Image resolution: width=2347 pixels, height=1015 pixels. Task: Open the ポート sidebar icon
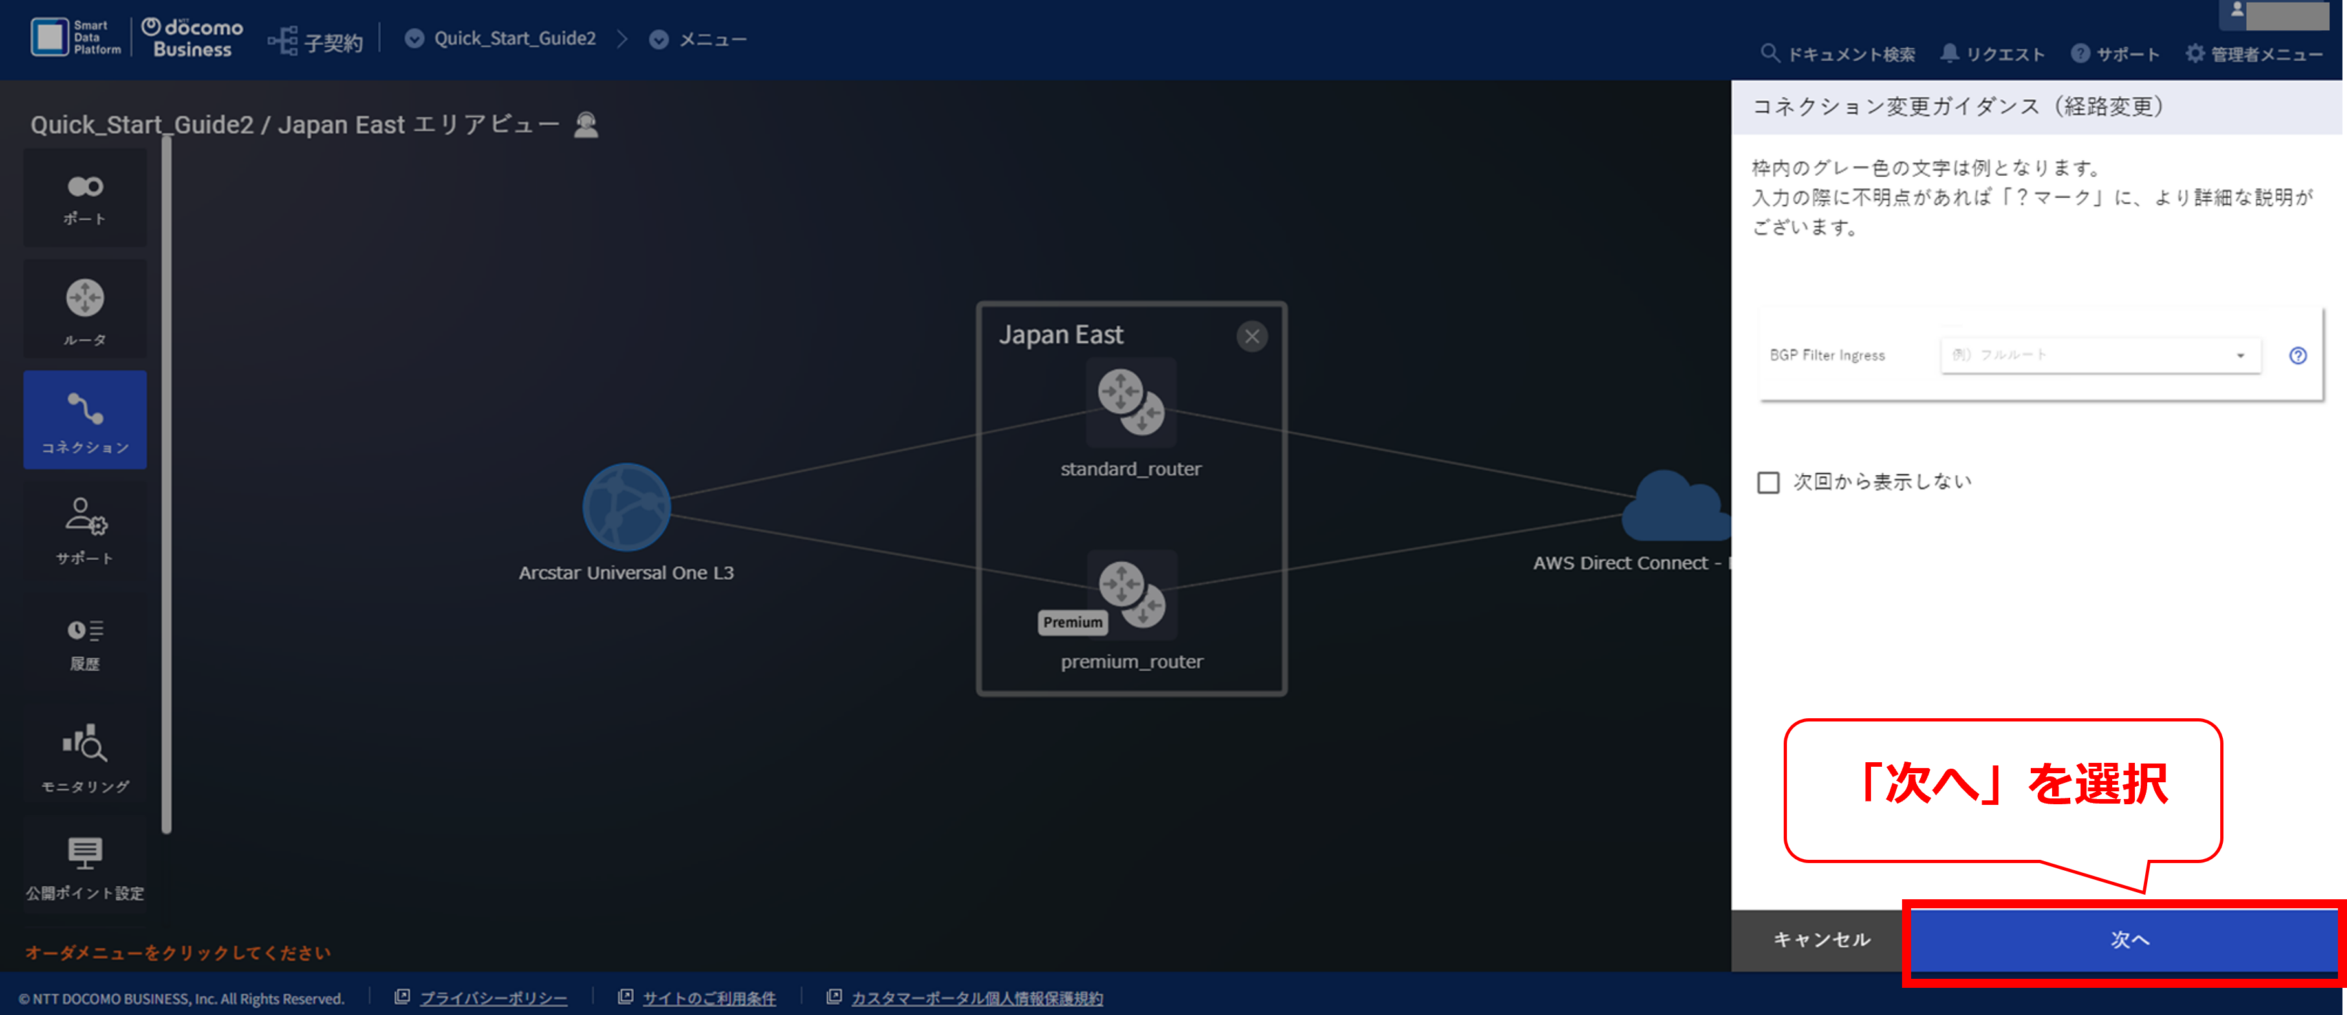click(x=85, y=198)
